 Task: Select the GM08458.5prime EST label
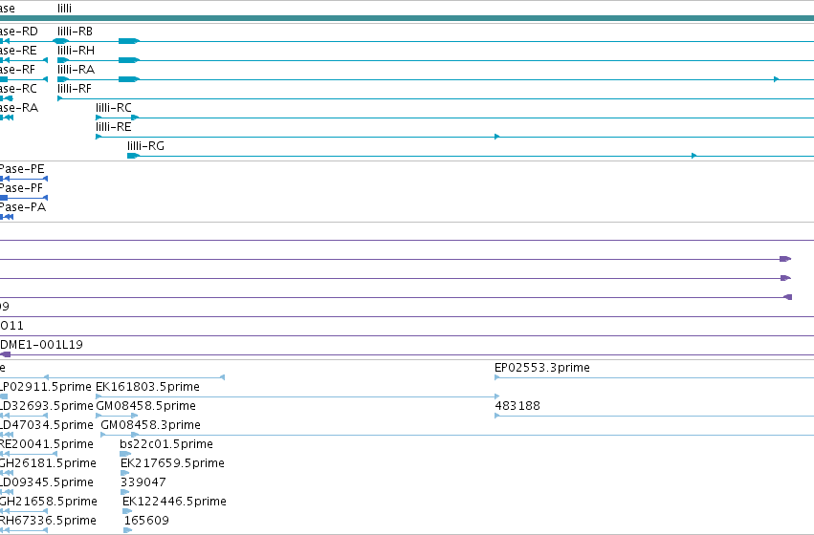(146, 406)
